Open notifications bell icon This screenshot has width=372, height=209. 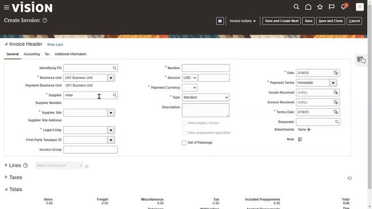pyautogui.click(x=344, y=6)
